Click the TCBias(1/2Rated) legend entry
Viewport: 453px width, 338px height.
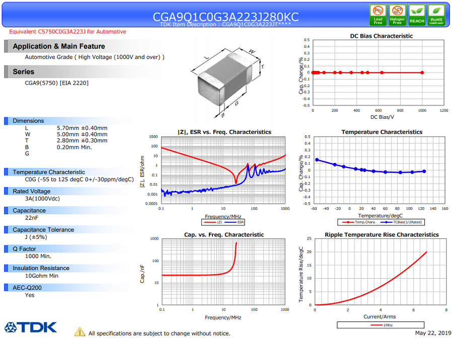click(x=401, y=222)
